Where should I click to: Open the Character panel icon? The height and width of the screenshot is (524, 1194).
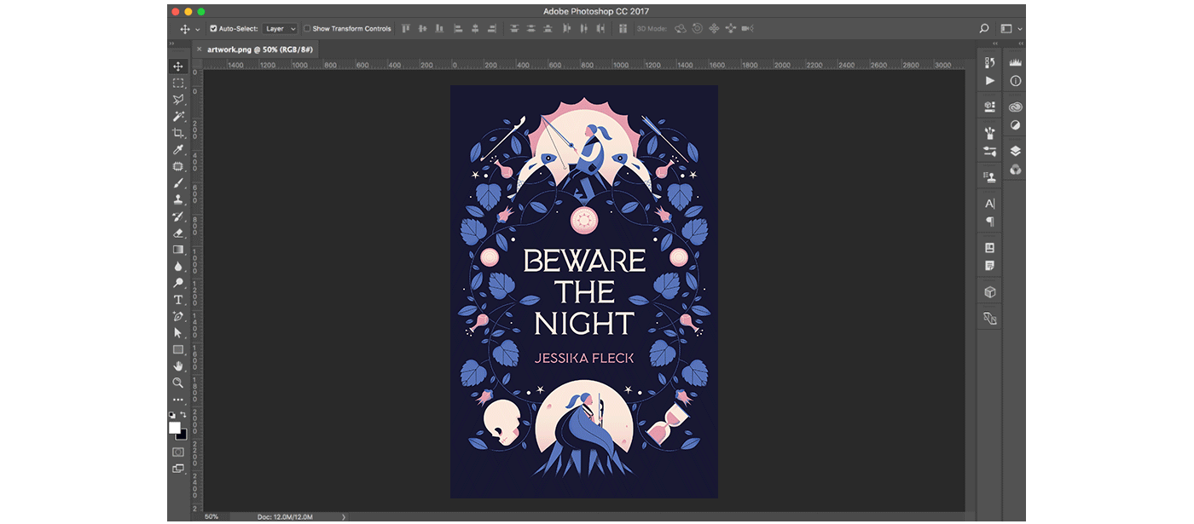tap(989, 204)
